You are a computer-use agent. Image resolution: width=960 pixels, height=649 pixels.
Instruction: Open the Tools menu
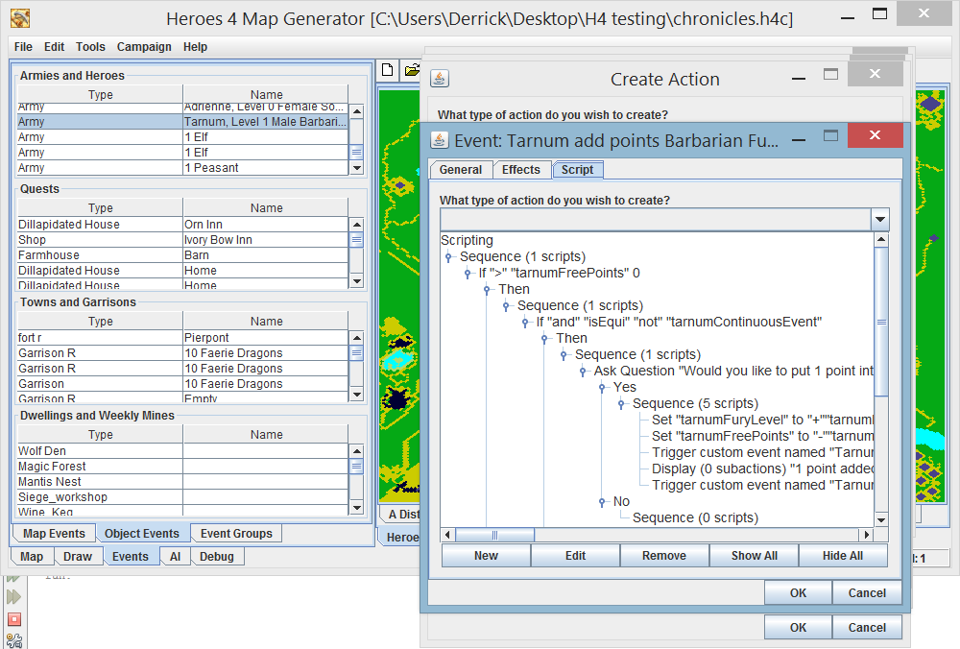(90, 46)
